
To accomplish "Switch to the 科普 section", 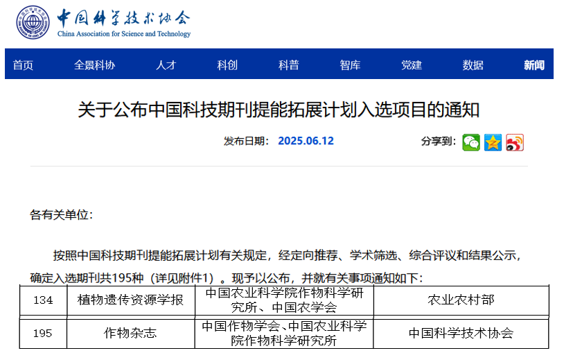I will (x=289, y=65).
